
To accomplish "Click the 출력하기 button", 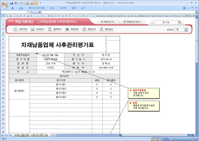I will pos(55,29).
